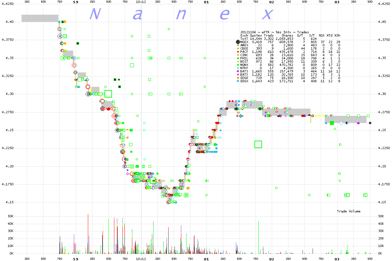This screenshot has height=261, width=392.
Task: Click the total trades value '3,302'
Action: click(269, 38)
